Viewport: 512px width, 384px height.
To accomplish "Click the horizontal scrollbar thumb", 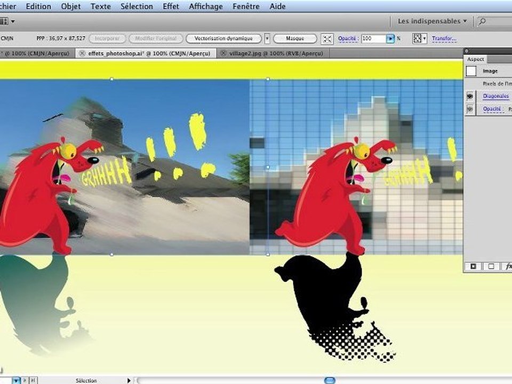I will [330, 380].
